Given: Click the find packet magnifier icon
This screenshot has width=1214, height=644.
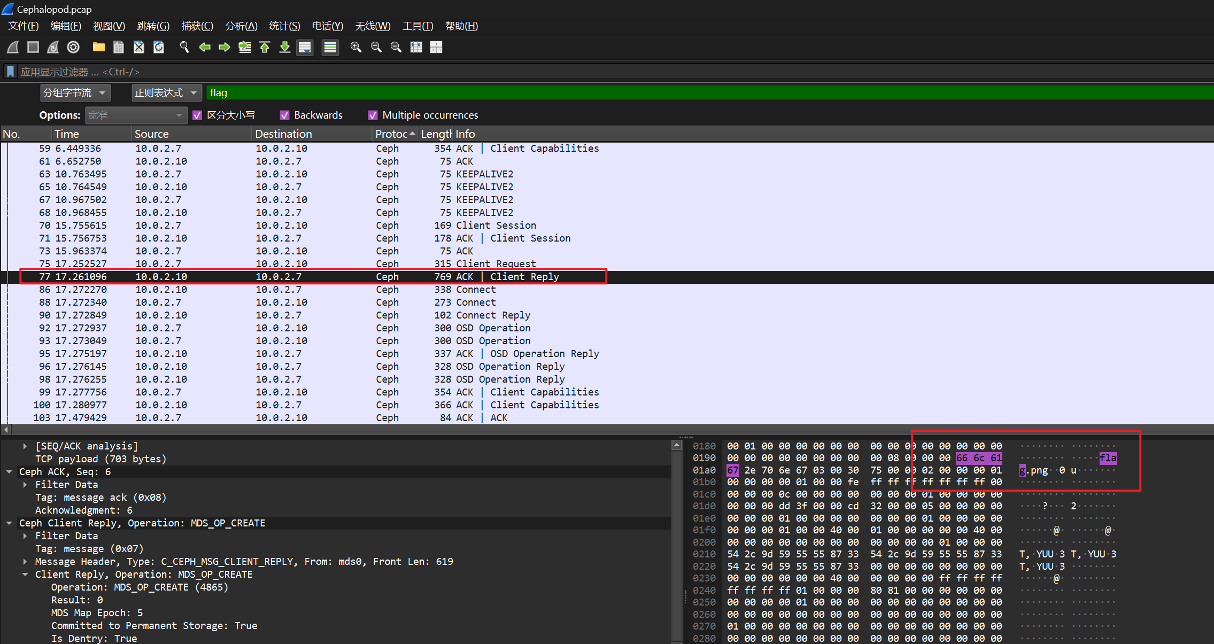Looking at the screenshot, I should 184,47.
